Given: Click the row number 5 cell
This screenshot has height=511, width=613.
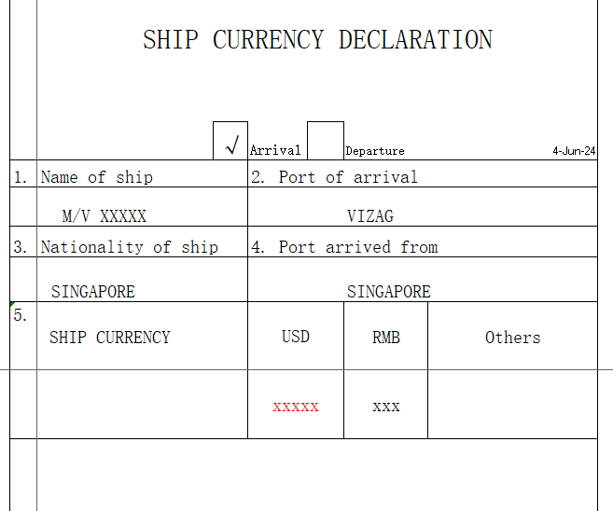Looking at the screenshot, I should point(23,336).
